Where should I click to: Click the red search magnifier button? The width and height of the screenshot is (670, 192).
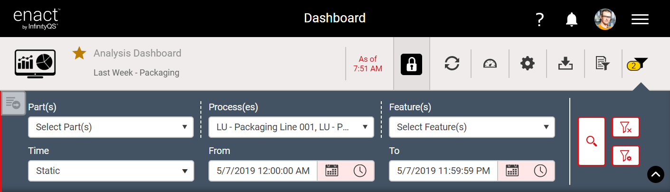pyautogui.click(x=592, y=141)
